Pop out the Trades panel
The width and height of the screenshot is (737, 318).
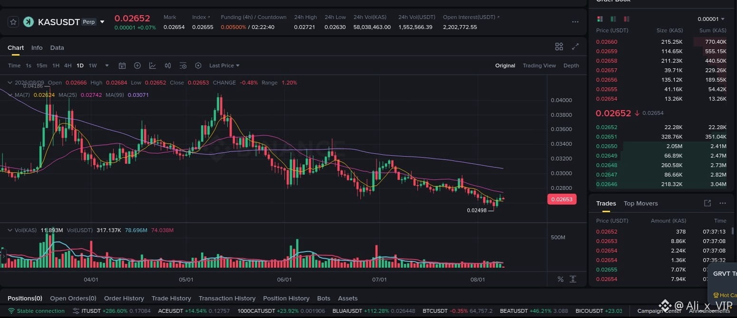pos(708,203)
